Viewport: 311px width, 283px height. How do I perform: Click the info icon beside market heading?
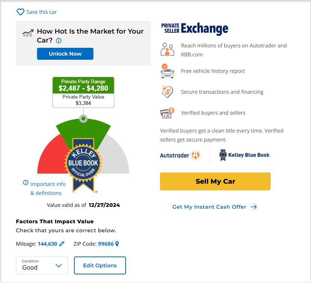click(59, 41)
